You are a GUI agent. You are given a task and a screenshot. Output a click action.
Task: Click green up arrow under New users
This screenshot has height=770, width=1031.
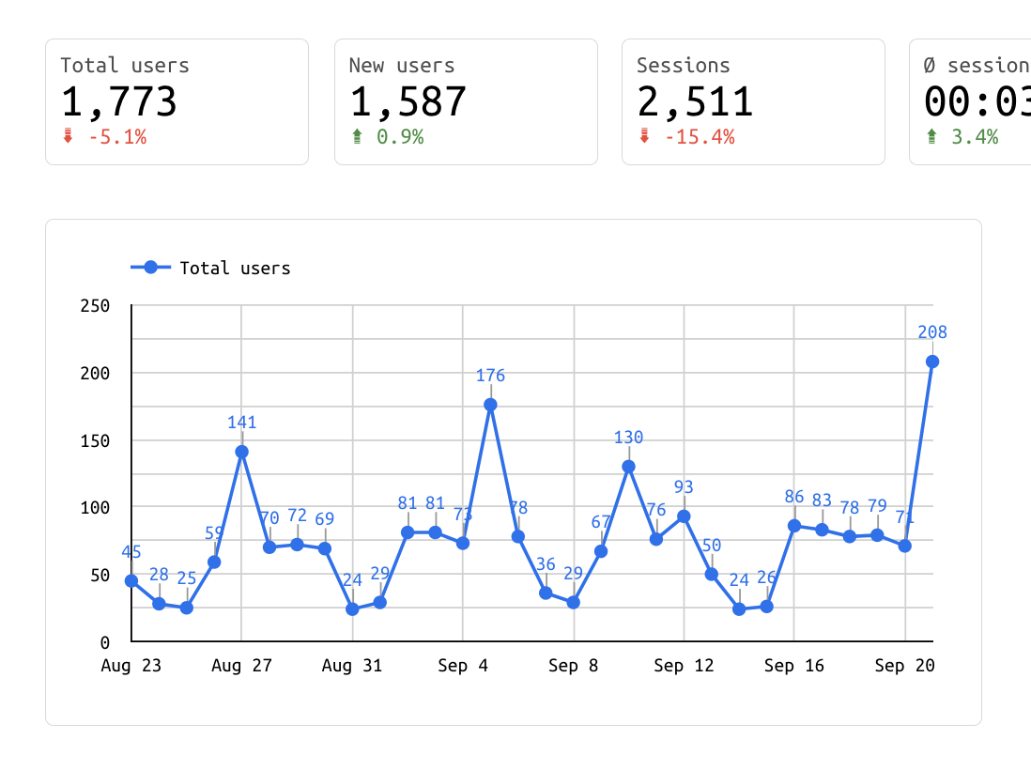(x=356, y=137)
